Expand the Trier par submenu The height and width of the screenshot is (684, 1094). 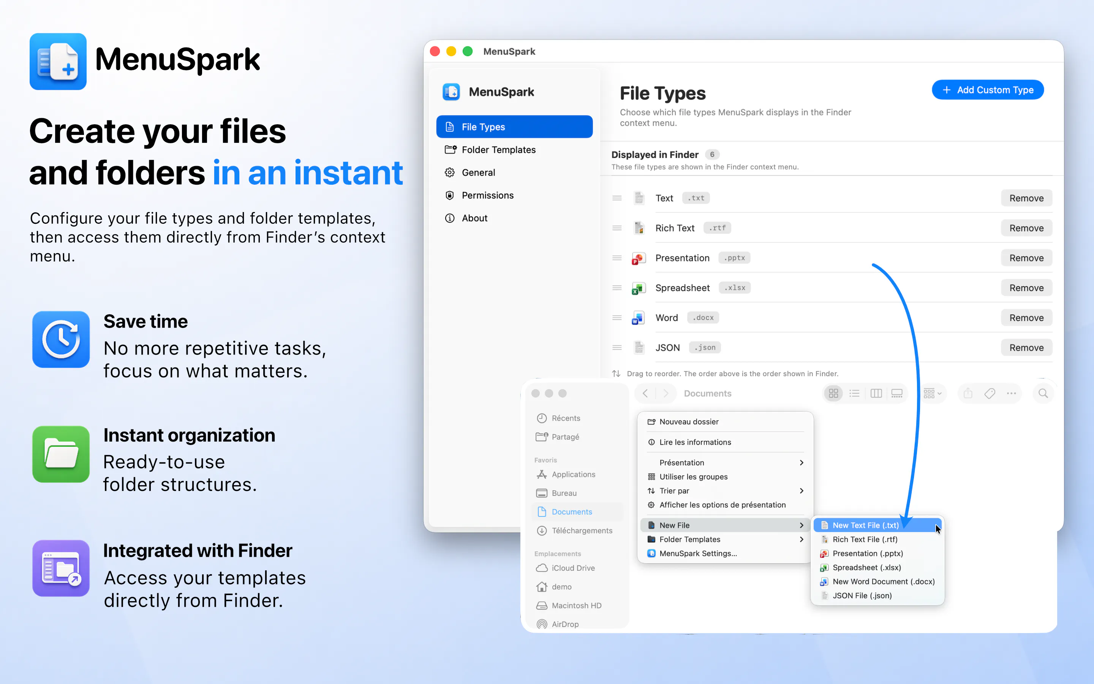(x=725, y=491)
